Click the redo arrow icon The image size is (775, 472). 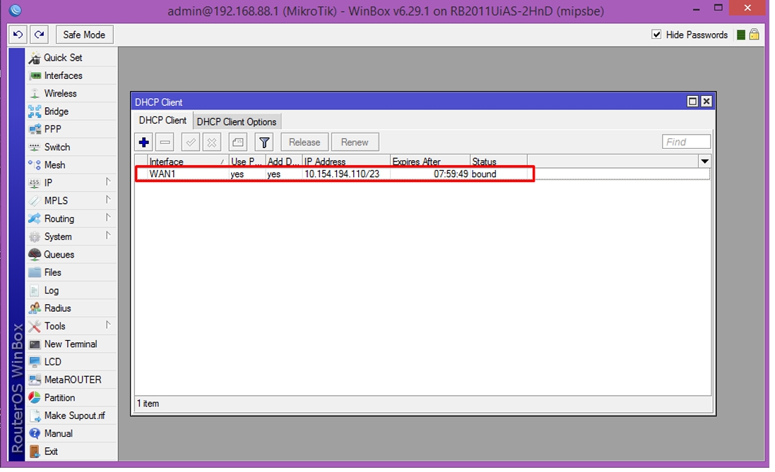[x=39, y=35]
